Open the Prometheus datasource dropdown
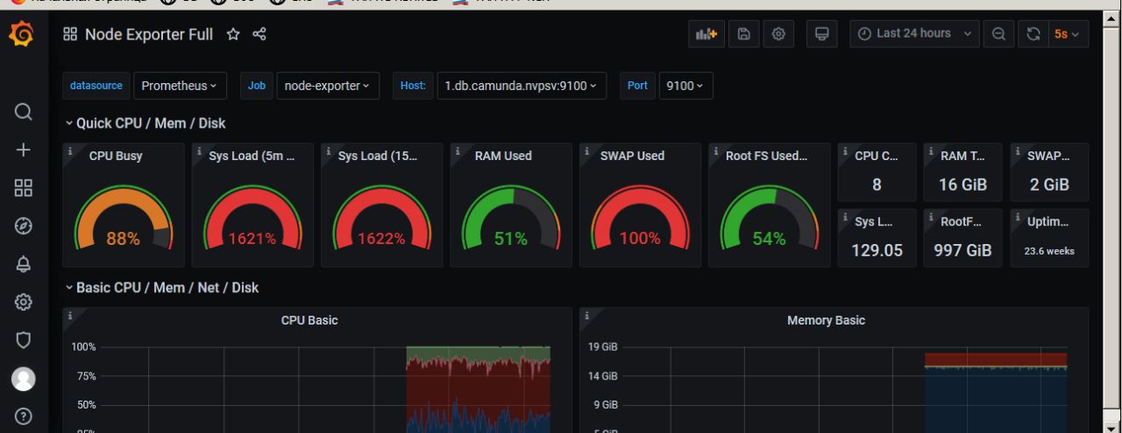The width and height of the screenshot is (1122, 433). tap(180, 86)
